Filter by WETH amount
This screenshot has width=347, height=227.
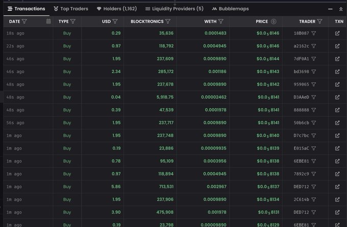coord(221,21)
